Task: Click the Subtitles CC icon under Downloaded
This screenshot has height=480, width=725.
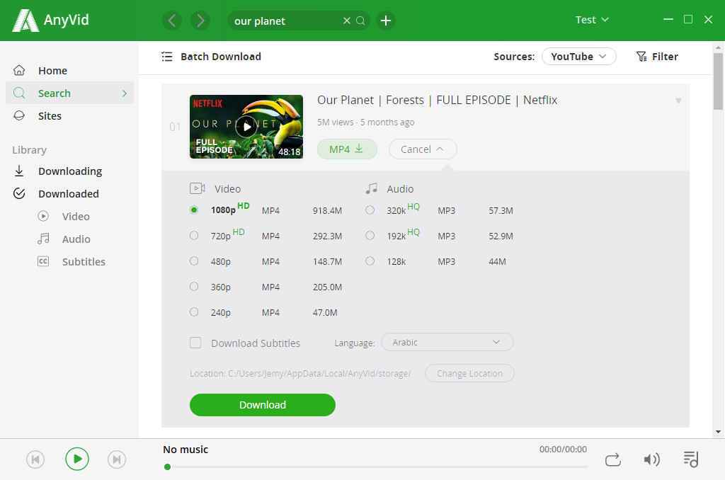Action: point(43,261)
